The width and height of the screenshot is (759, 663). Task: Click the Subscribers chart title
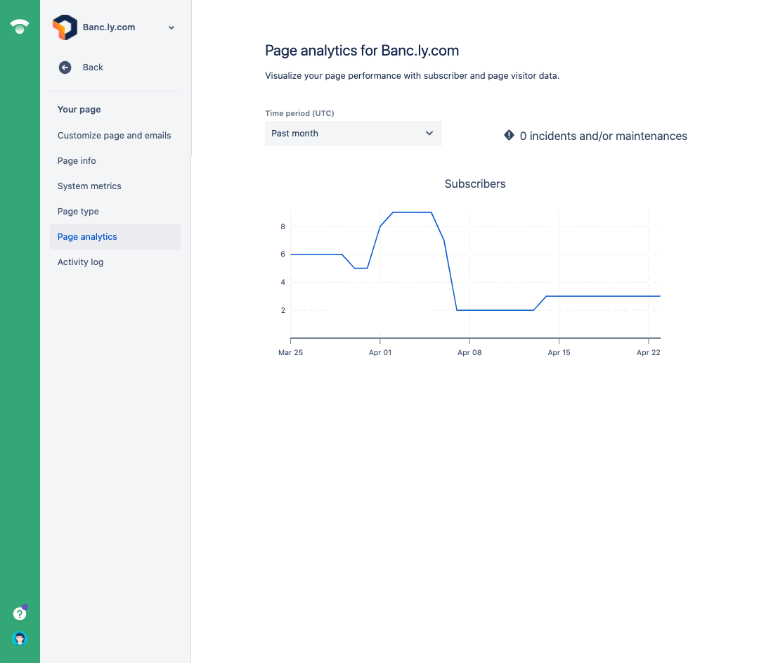(475, 184)
